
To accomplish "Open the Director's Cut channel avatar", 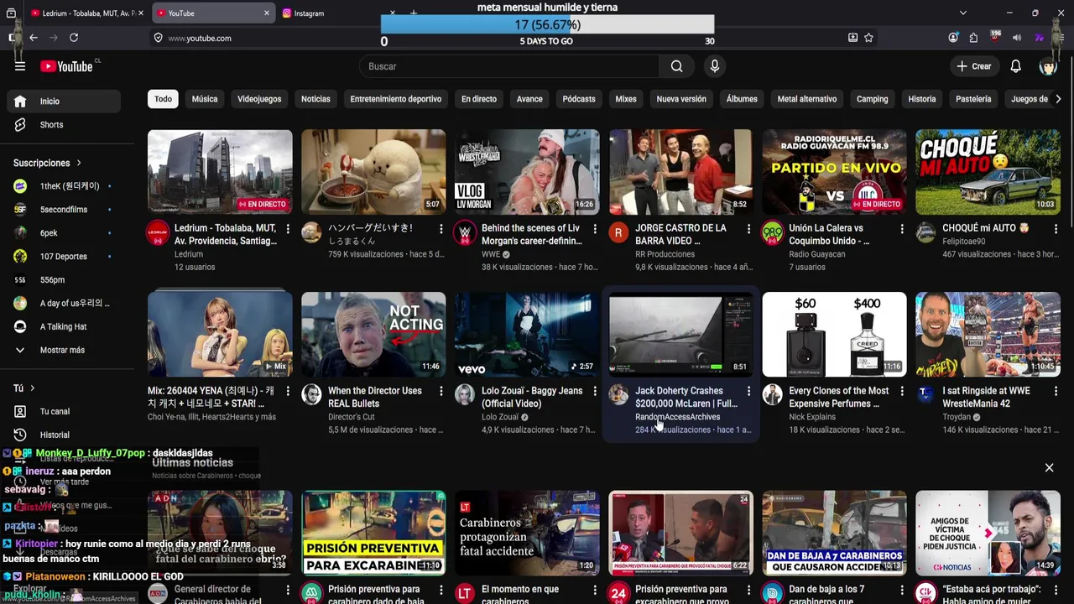I will (311, 394).
